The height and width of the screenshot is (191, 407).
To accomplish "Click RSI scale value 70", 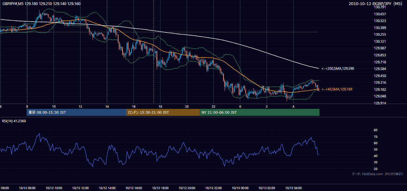I will coord(375,137).
